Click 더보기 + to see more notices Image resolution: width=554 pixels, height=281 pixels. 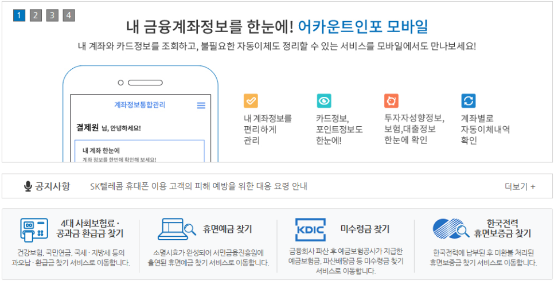tap(520, 186)
